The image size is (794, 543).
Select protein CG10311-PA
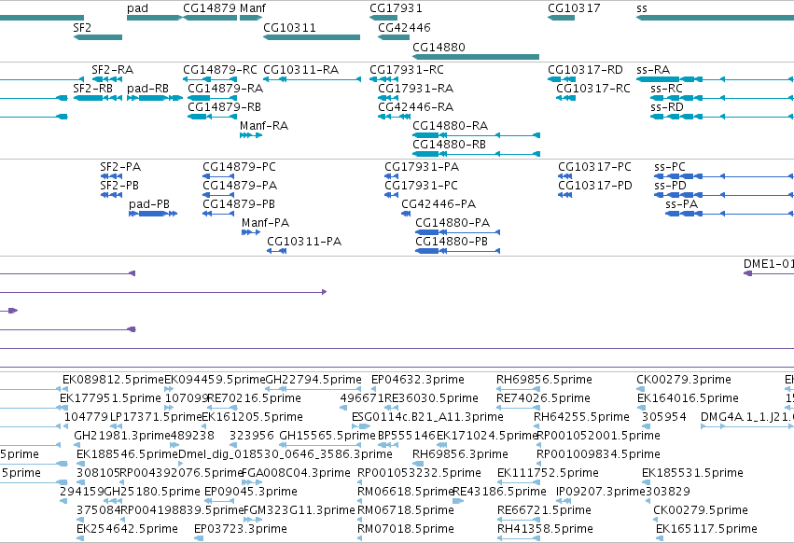[x=276, y=251]
